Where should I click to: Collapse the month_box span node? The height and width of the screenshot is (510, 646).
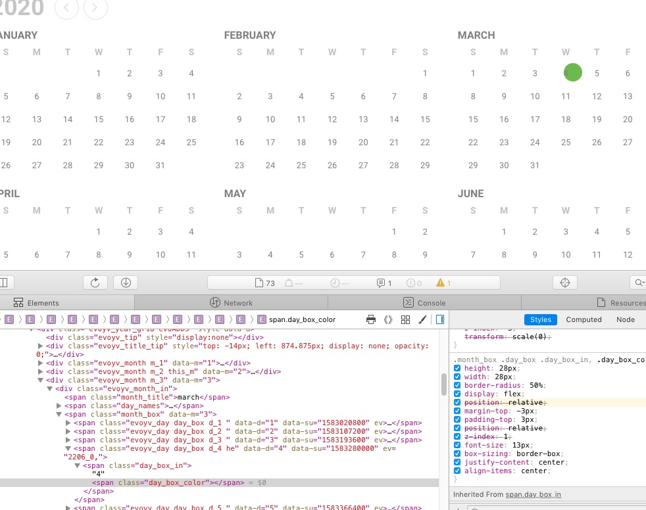click(59, 415)
